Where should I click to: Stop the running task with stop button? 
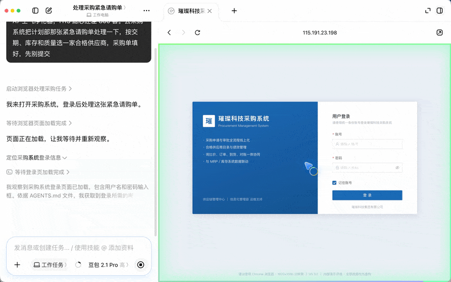pyautogui.click(x=140, y=265)
